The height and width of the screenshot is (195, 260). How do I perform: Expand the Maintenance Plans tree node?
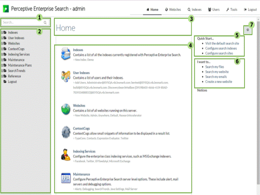pos(2,65)
